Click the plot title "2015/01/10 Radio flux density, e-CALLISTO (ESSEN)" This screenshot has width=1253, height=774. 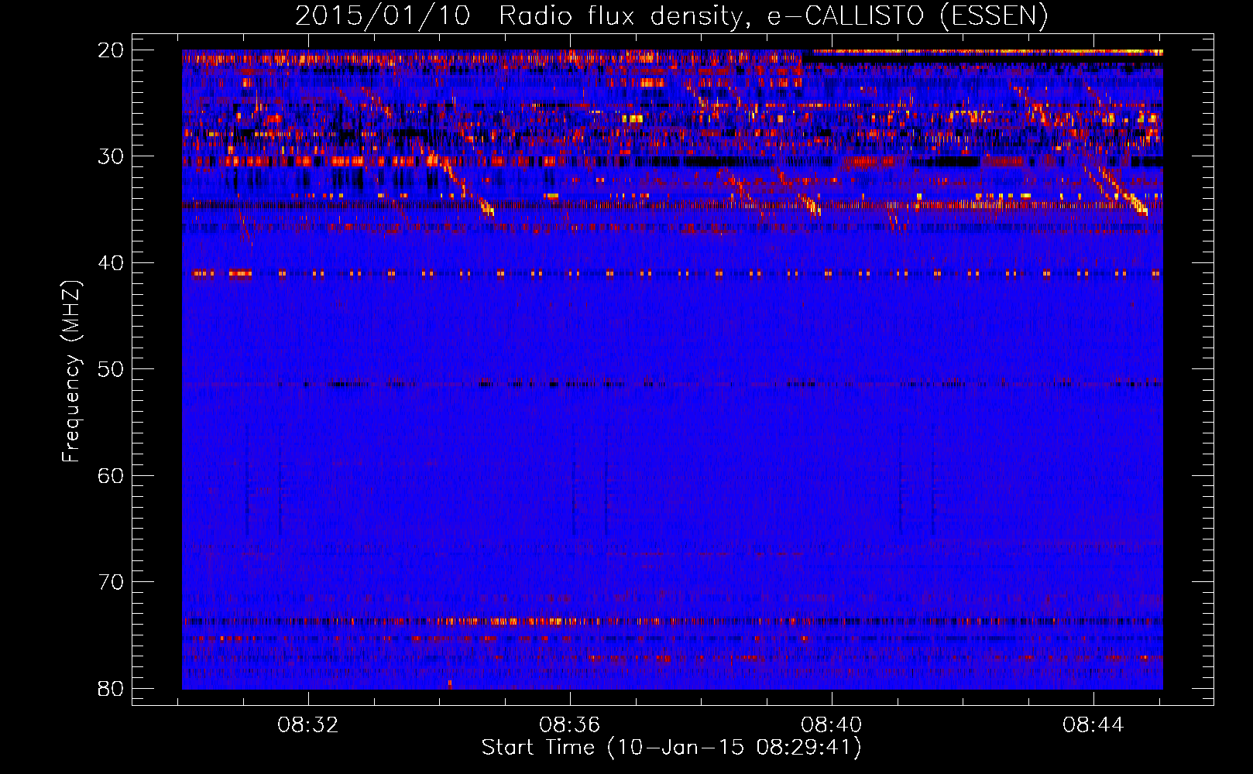[x=671, y=16]
